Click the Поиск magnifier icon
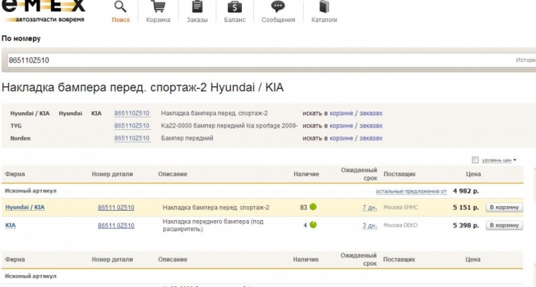 tap(121, 8)
